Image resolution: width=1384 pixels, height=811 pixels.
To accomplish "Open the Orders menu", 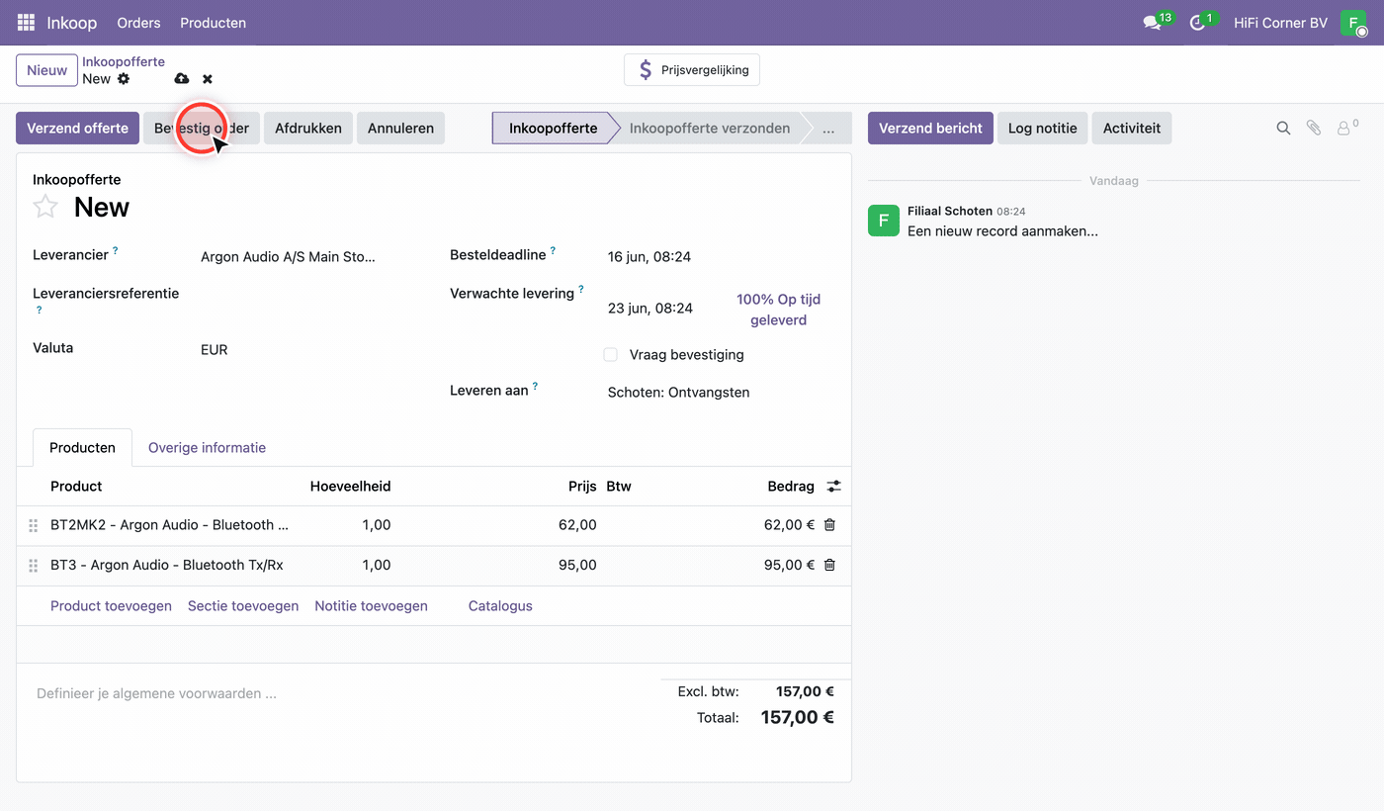I will coord(138,23).
